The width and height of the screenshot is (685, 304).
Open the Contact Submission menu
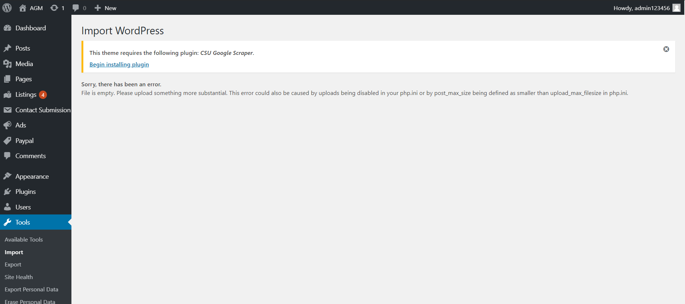36,110
